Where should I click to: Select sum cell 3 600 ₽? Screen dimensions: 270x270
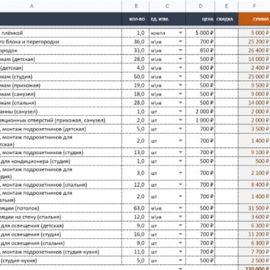click(254, 217)
